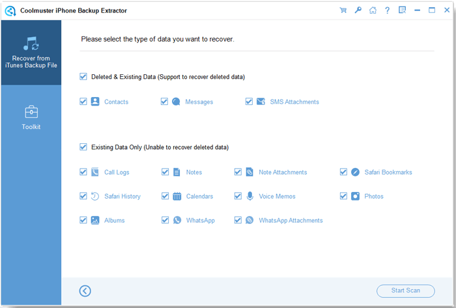Click the WhatsApp Attachments label
The height and width of the screenshot is (308, 456).
(x=291, y=221)
